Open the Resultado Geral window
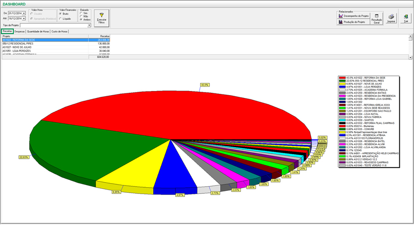This screenshot has height=225, width=414. tap(376, 18)
